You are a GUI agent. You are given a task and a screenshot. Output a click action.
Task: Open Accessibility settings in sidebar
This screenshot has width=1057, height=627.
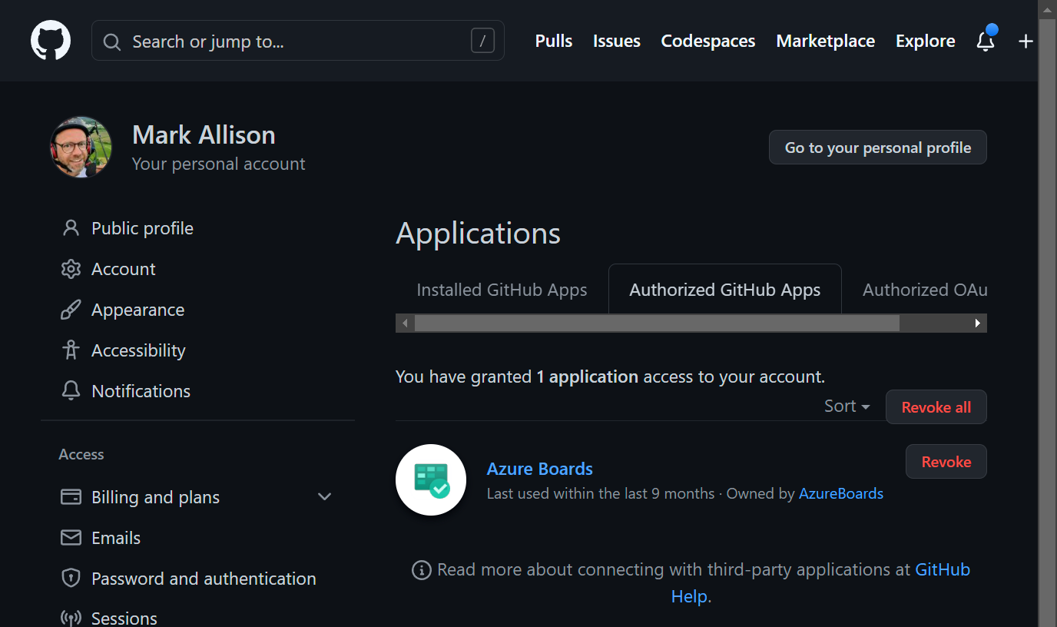pos(138,350)
